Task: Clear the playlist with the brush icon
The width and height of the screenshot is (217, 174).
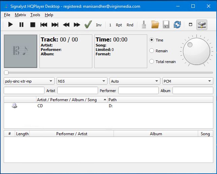Action: (x=144, y=25)
